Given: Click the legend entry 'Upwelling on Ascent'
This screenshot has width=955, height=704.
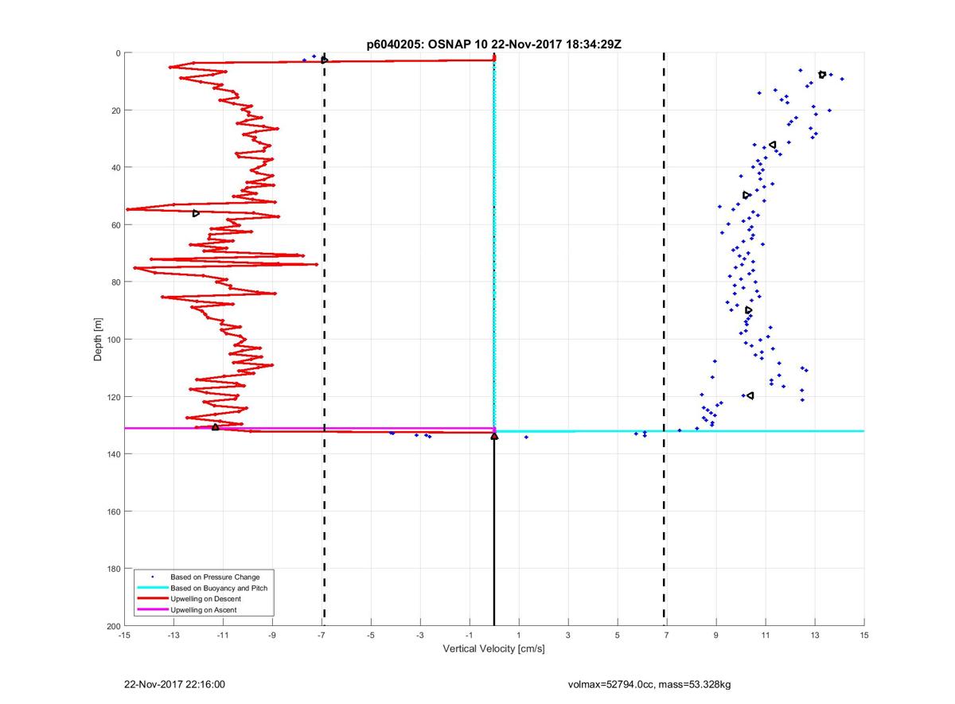Looking at the screenshot, I should click(x=203, y=610).
